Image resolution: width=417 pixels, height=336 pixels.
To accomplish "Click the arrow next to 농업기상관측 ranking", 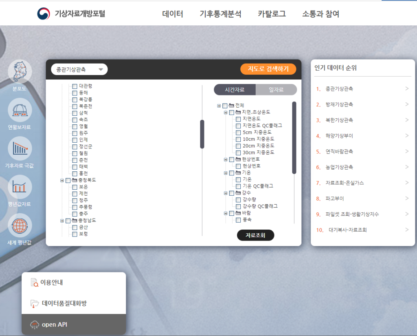I will [x=407, y=167].
